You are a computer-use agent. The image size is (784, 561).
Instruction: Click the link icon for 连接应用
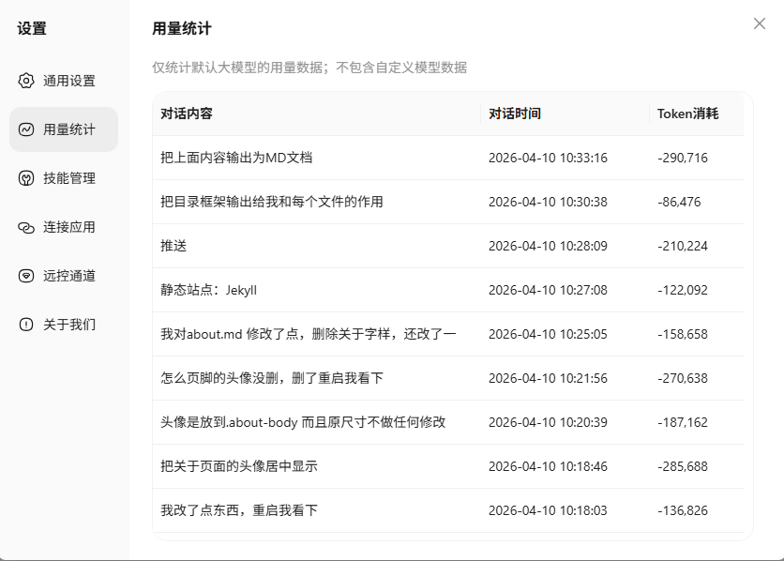[x=26, y=227]
